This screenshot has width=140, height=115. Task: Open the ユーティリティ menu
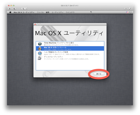(57, 12)
